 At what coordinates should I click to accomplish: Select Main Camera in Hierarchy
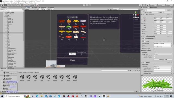[x=10, y=13]
